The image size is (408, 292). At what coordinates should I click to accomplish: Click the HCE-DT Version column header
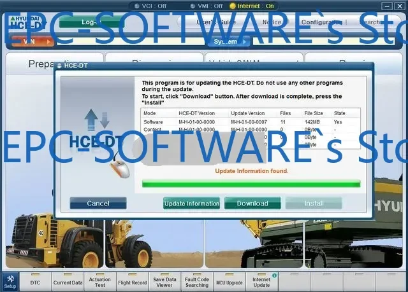196,113
